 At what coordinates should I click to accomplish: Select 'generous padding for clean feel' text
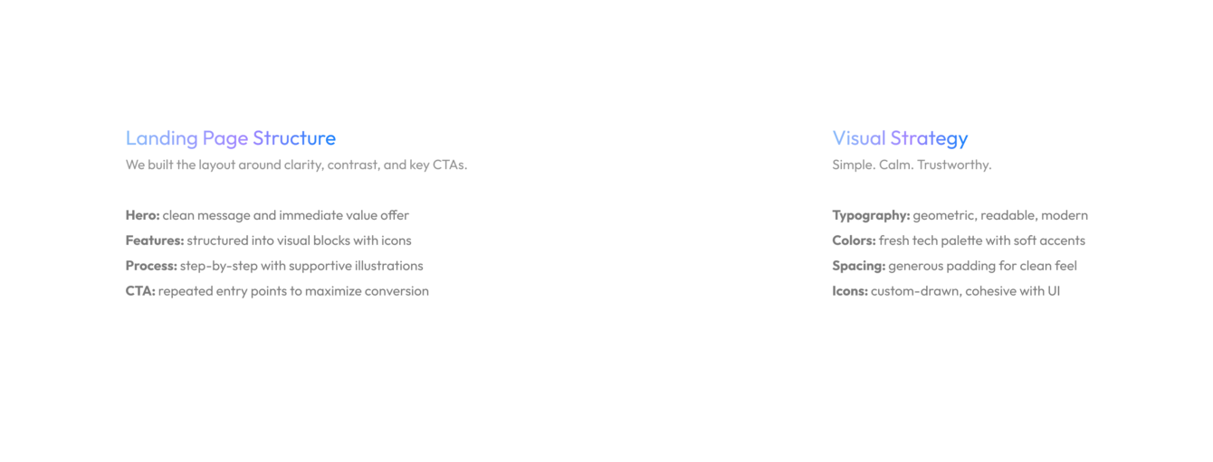982,266
